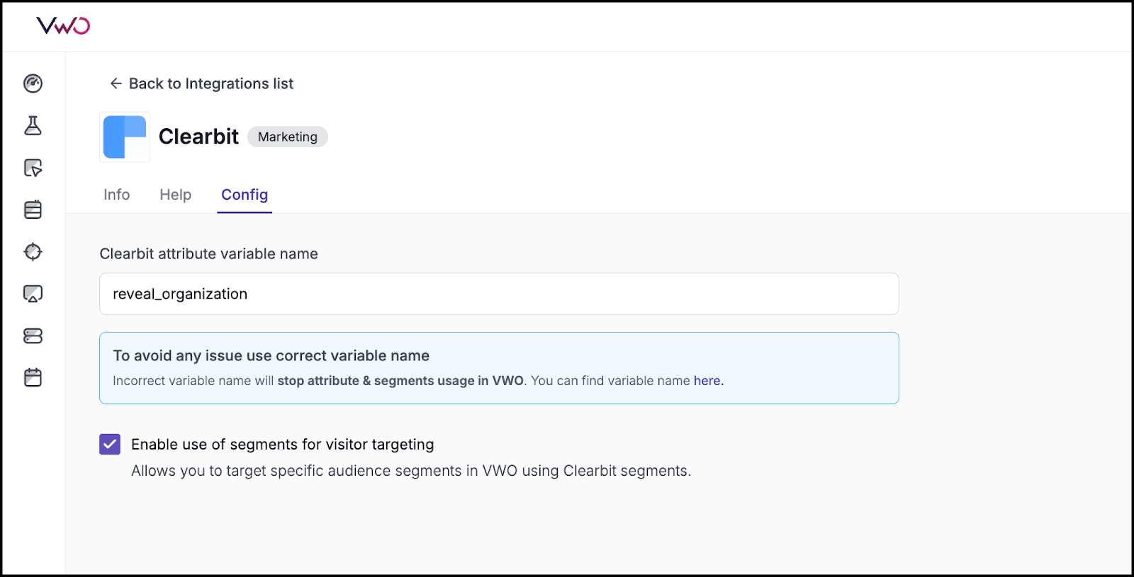Click 'stop attribute & segments usage in VWO' text
Screen dimensions: 1134x577
point(400,381)
